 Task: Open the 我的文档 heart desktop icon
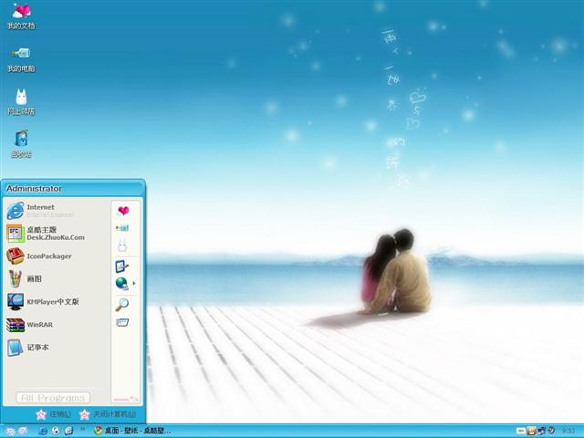click(21, 16)
